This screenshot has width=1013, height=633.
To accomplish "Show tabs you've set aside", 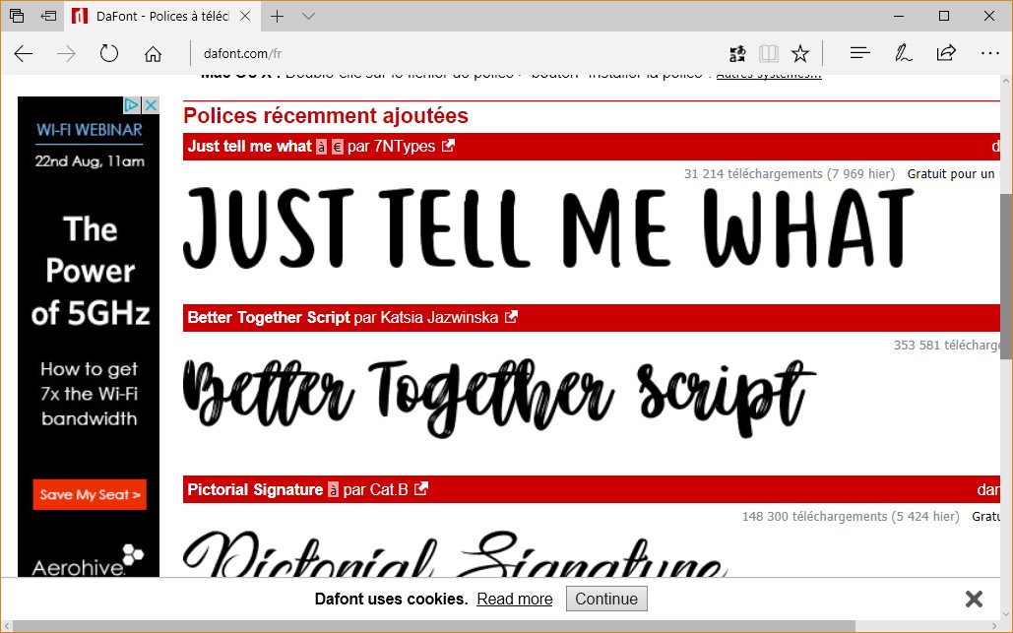I will pyautogui.click(x=17, y=16).
